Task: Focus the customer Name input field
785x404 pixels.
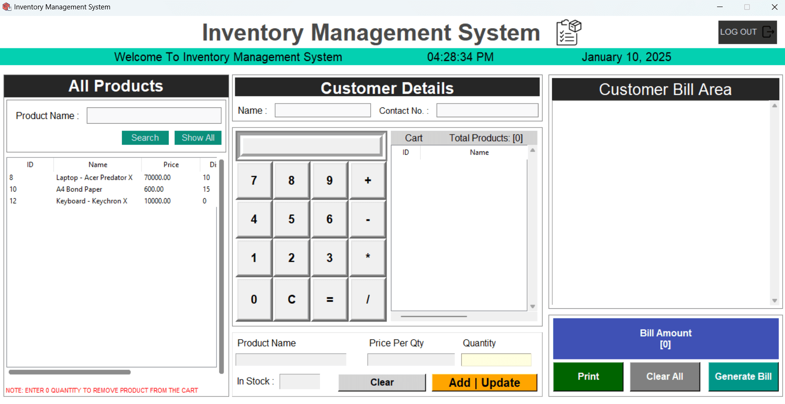Action: point(322,111)
